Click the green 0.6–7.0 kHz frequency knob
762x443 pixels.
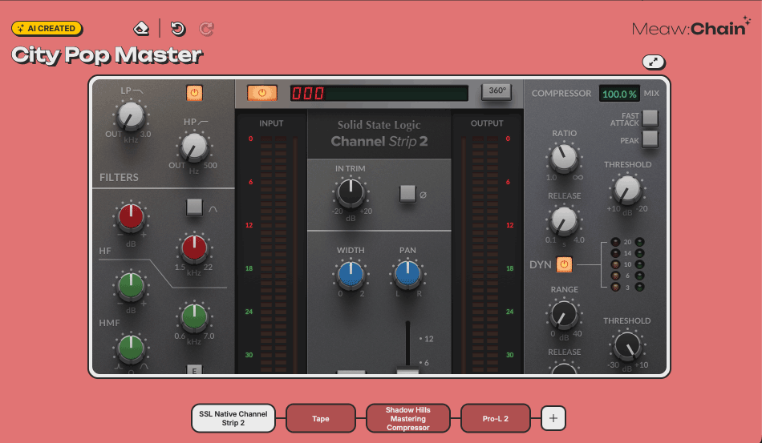[194, 317]
